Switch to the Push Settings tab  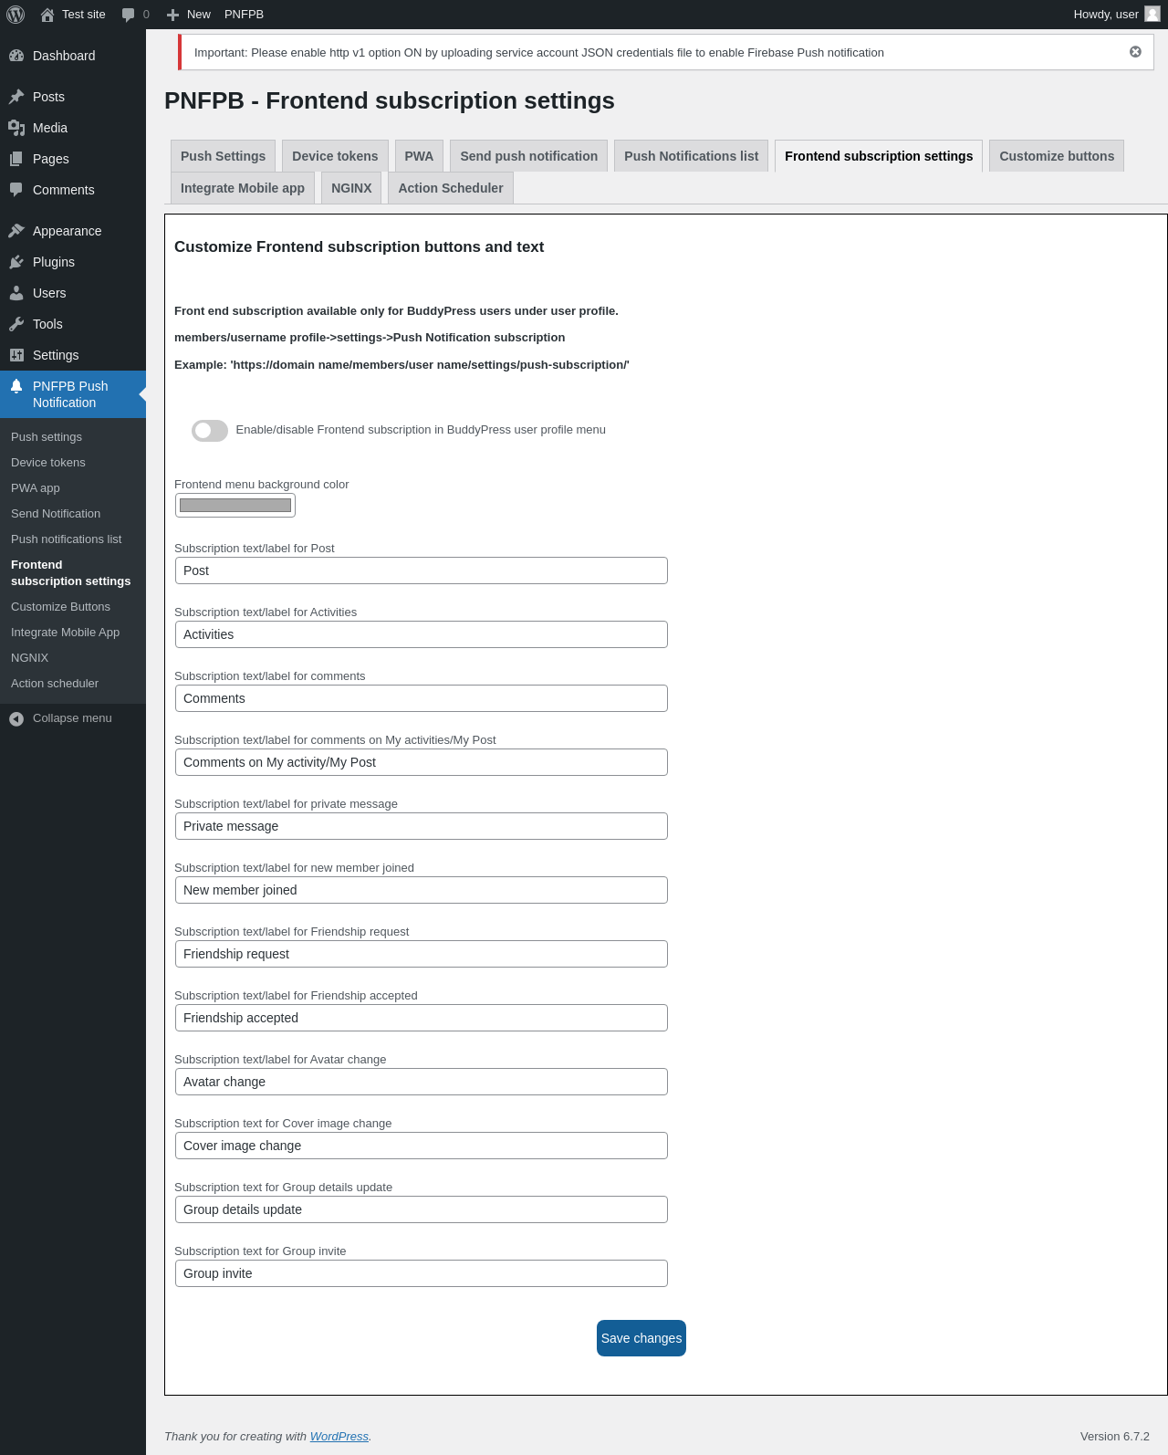point(223,156)
